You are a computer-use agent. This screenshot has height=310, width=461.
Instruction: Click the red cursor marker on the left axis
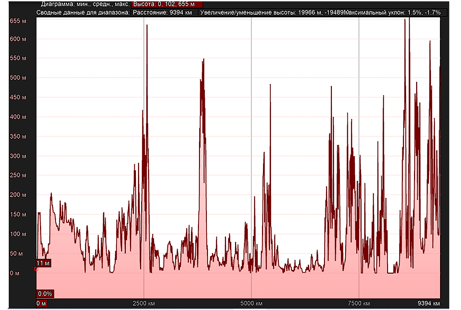pos(36,269)
